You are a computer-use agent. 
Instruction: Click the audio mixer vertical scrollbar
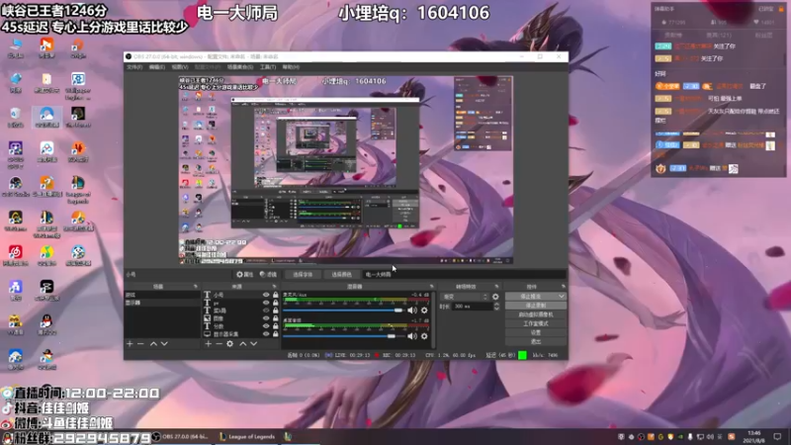pyautogui.click(x=433, y=319)
